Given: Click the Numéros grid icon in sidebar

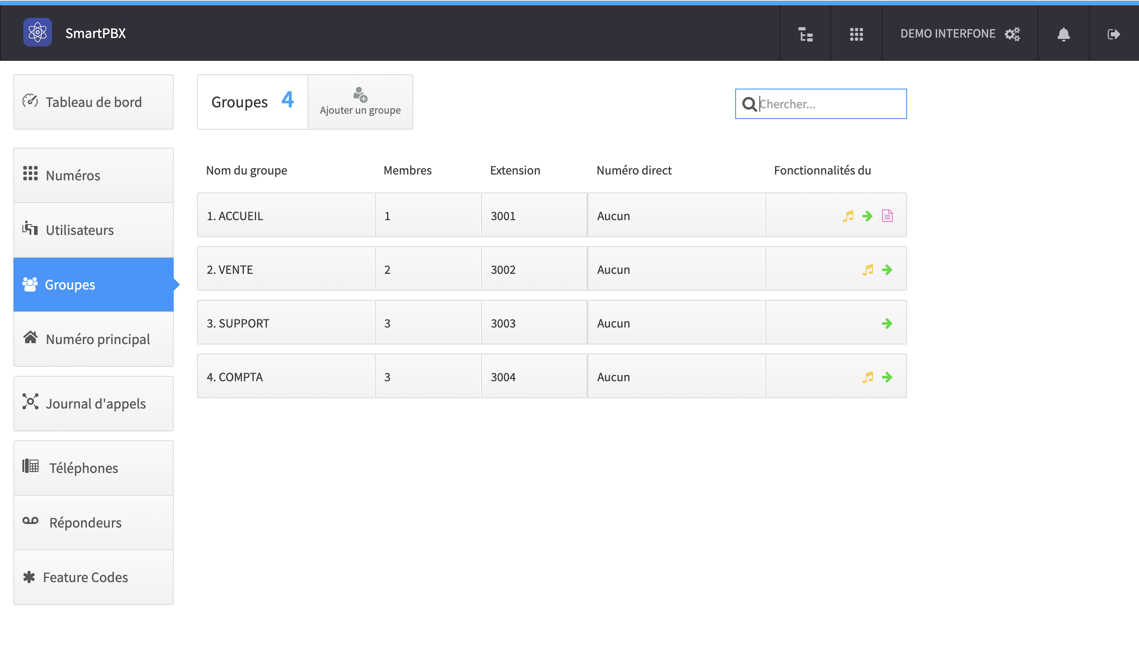Looking at the screenshot, I should coord(30,174).
